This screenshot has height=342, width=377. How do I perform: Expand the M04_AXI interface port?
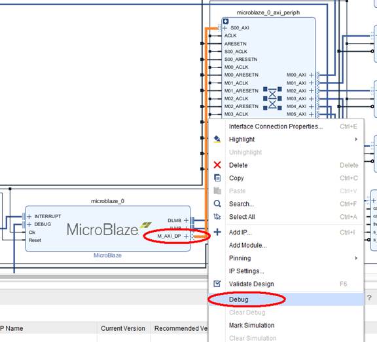312,106
